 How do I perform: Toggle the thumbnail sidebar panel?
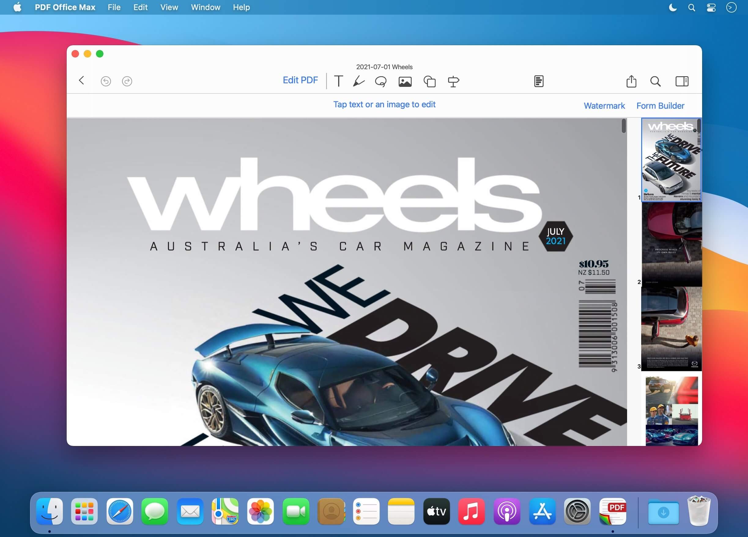pos(681,81)
